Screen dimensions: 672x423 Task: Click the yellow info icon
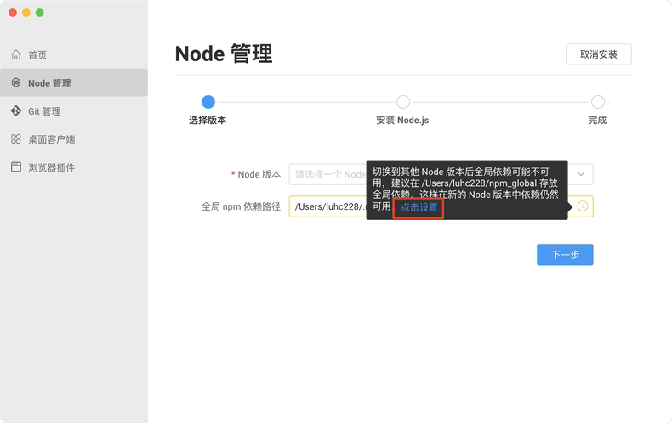583,206
